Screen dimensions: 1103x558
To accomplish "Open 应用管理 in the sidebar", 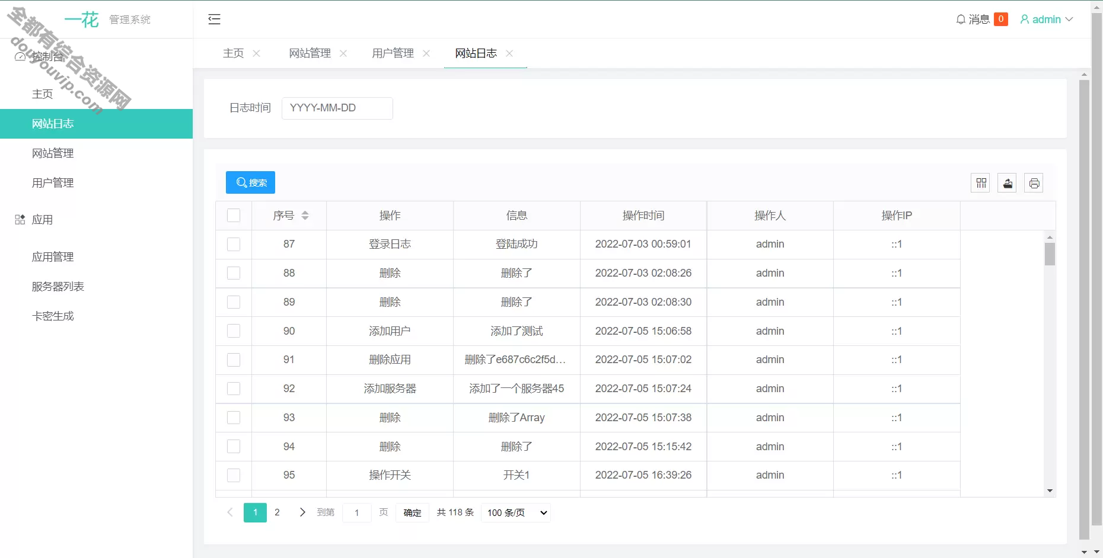I will 97,257.
